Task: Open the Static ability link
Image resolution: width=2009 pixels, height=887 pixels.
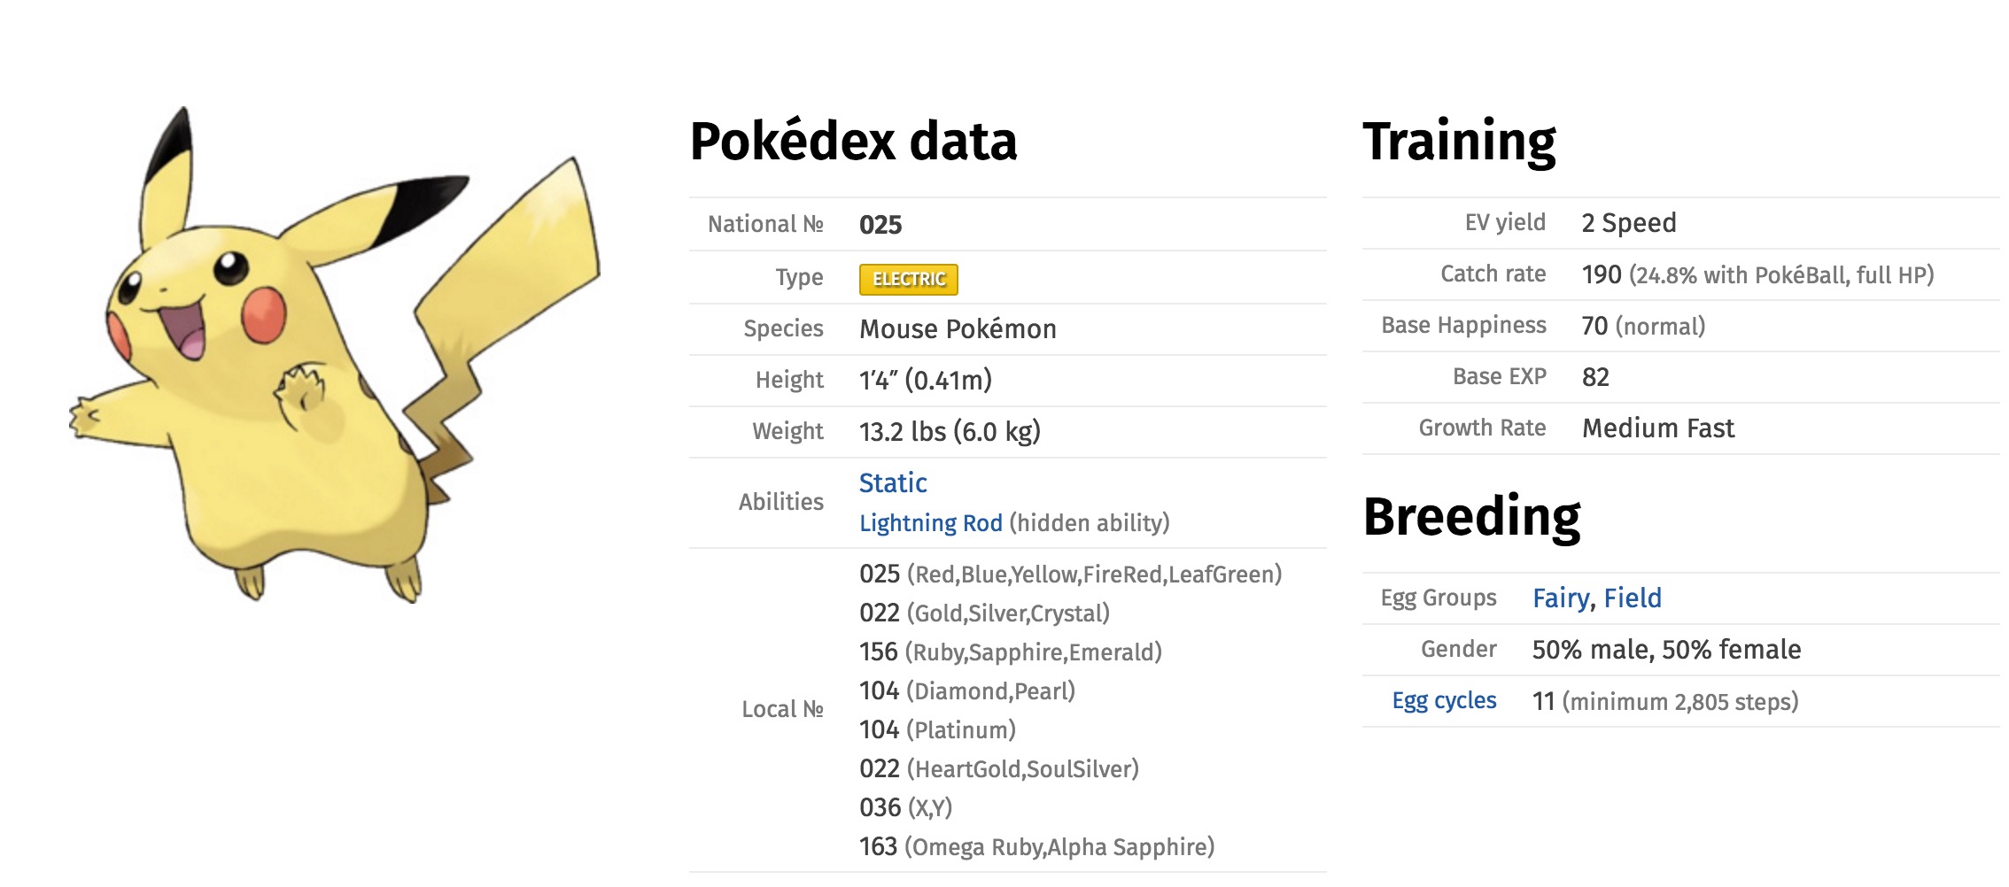Action: tap(893, 483)
